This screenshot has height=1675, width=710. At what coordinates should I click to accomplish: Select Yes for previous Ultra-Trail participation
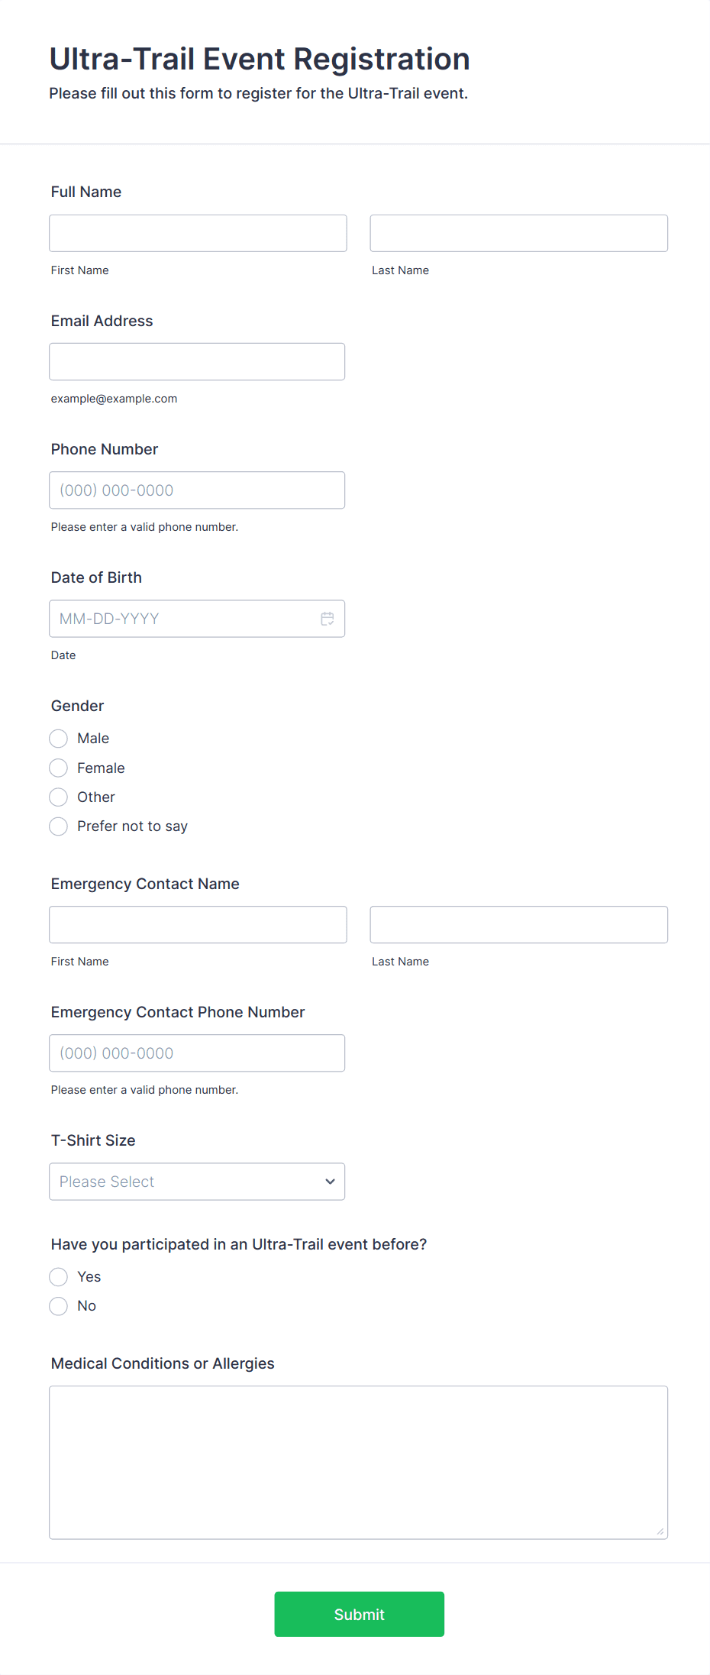click(58, 1277)
